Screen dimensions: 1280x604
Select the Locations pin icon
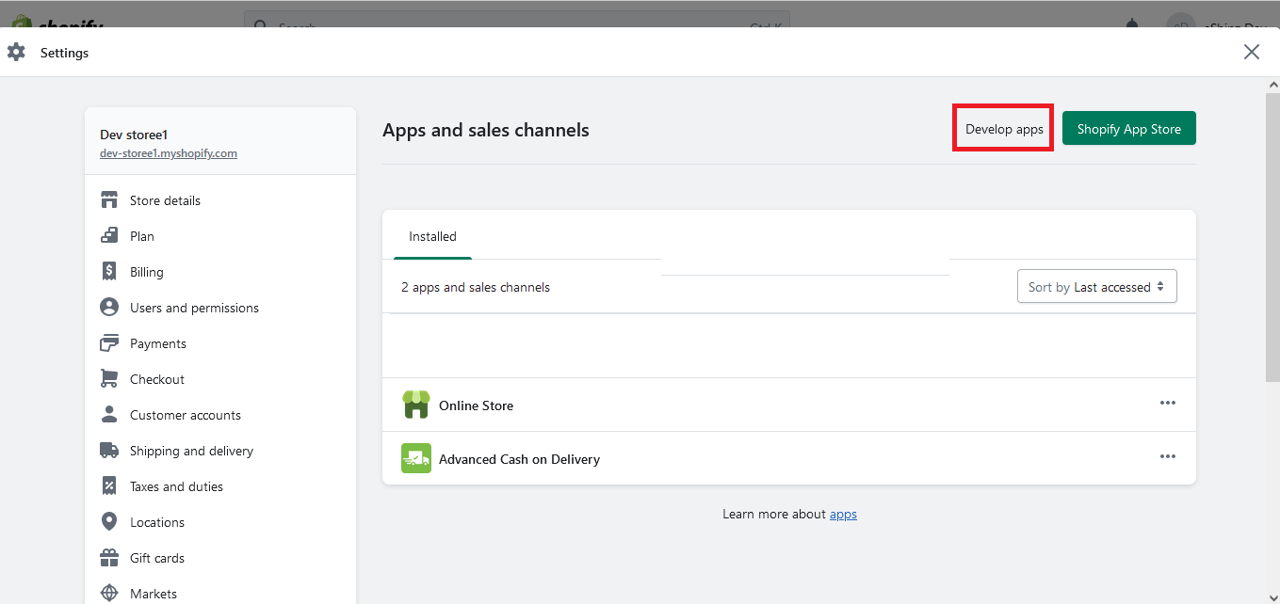pos(109,522)
